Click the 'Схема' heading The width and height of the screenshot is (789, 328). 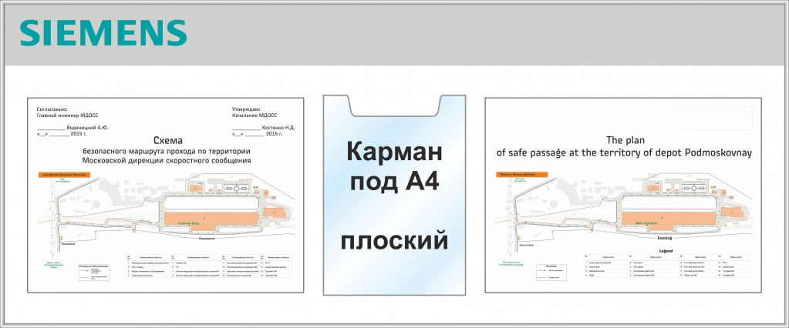[x=167, y=141]
